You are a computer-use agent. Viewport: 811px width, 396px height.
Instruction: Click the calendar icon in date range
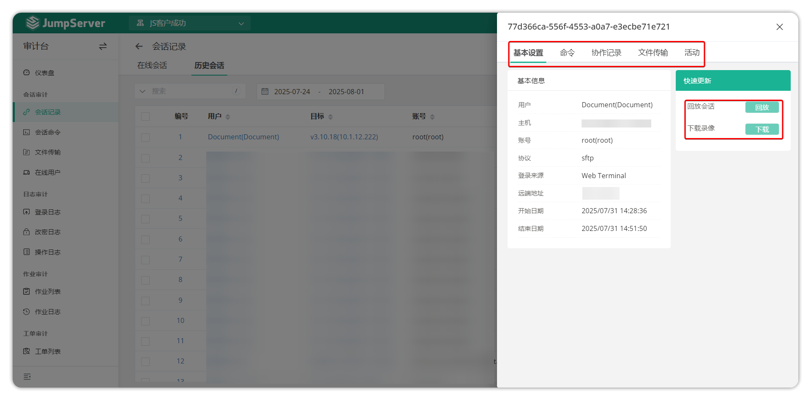(265, 91)
